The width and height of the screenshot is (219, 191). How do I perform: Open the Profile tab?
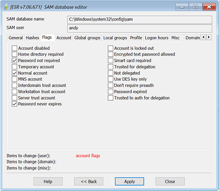click(136, 38)
